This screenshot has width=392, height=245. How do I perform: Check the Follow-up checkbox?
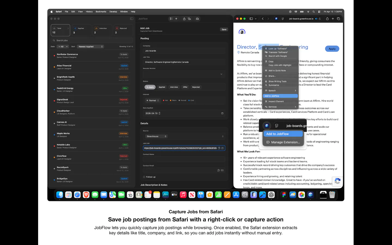pyautogui.click(x=144, y=177)
